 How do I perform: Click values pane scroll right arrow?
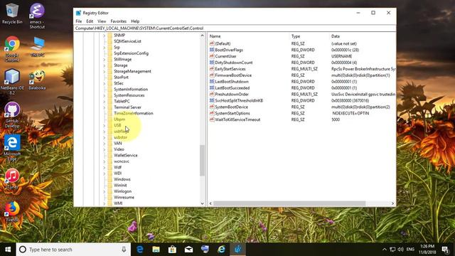(x=392, y=203)
